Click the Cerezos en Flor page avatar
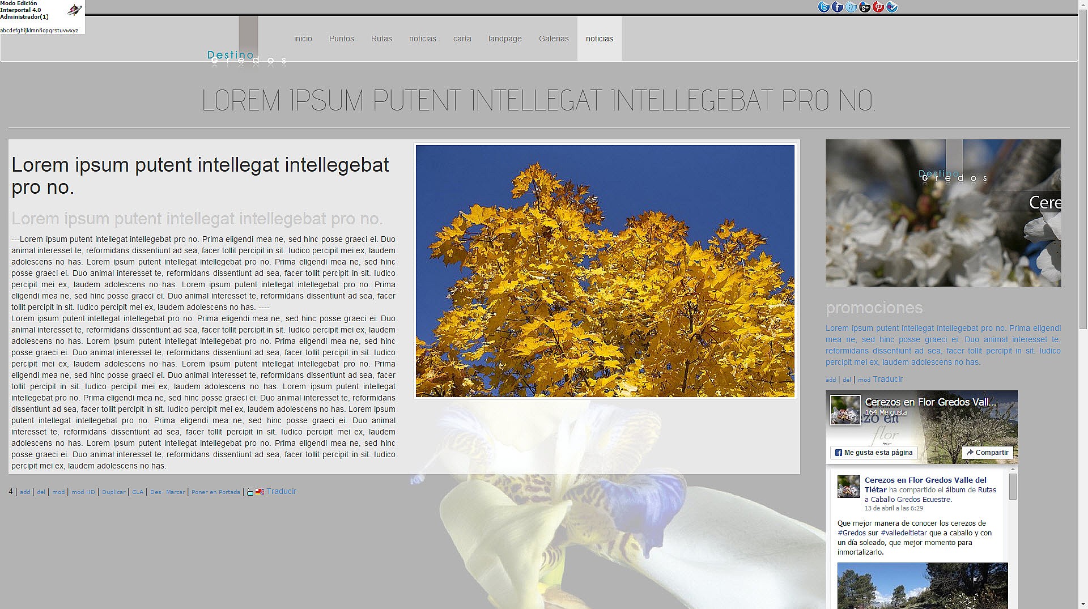Screen dimensions: 1088x609 click(845, 410)
